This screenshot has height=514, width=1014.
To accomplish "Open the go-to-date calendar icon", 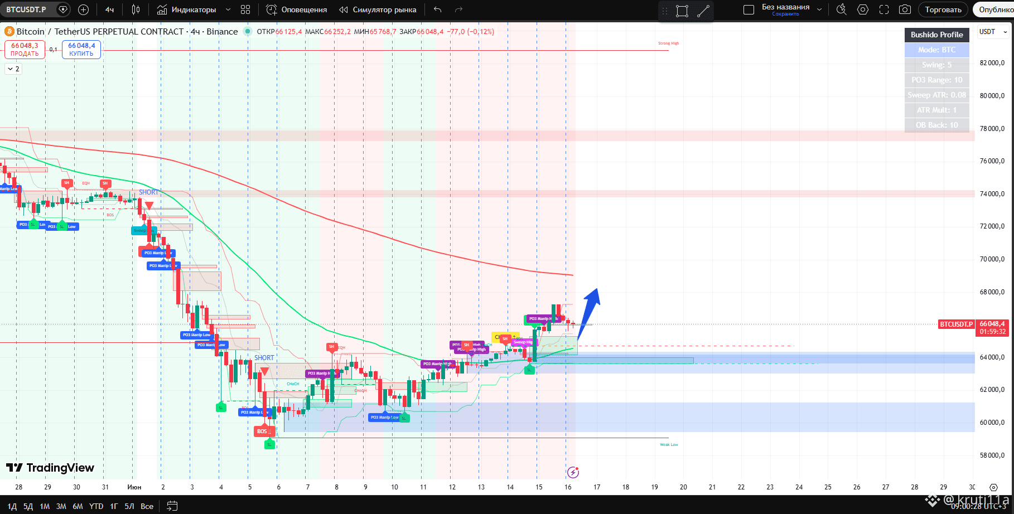I will point(172,506).
